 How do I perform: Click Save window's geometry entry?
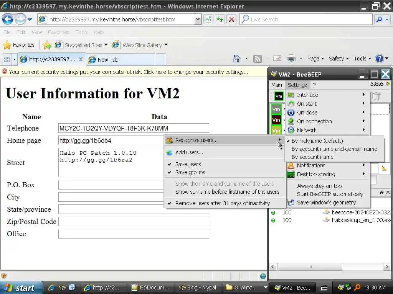(327, 202)
